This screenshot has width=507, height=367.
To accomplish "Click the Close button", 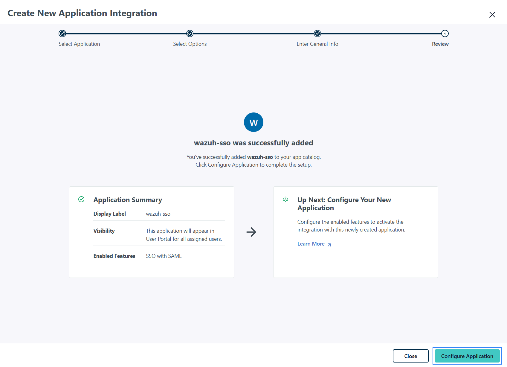I will click(410, 356).
